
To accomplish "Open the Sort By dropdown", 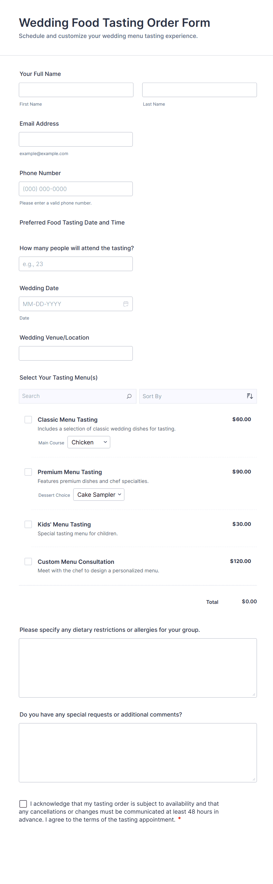I will tap(193, 396).
